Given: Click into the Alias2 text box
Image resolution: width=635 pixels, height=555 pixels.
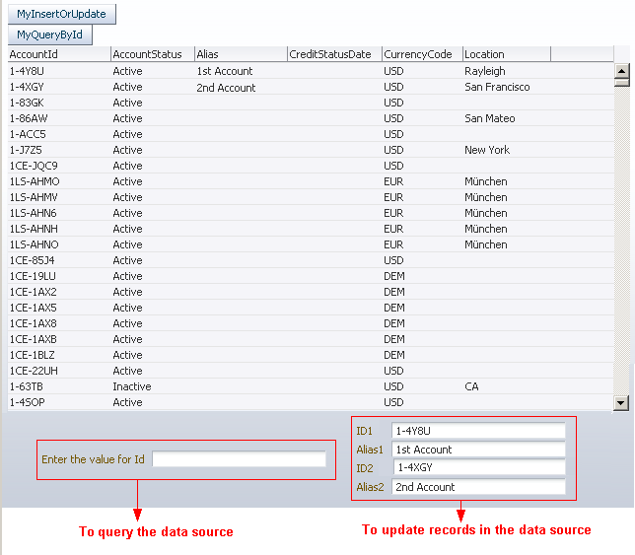Looking at the screenshot, I should point(478,487).
